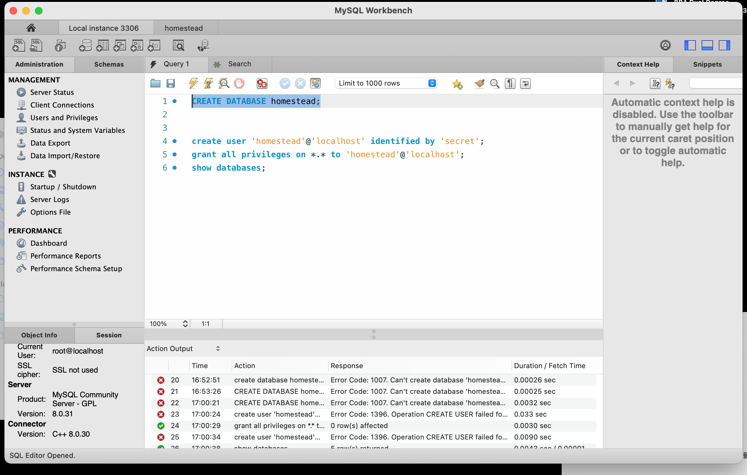Open Data Export in Management
This screenshot has width=747, height=475.
50,143
